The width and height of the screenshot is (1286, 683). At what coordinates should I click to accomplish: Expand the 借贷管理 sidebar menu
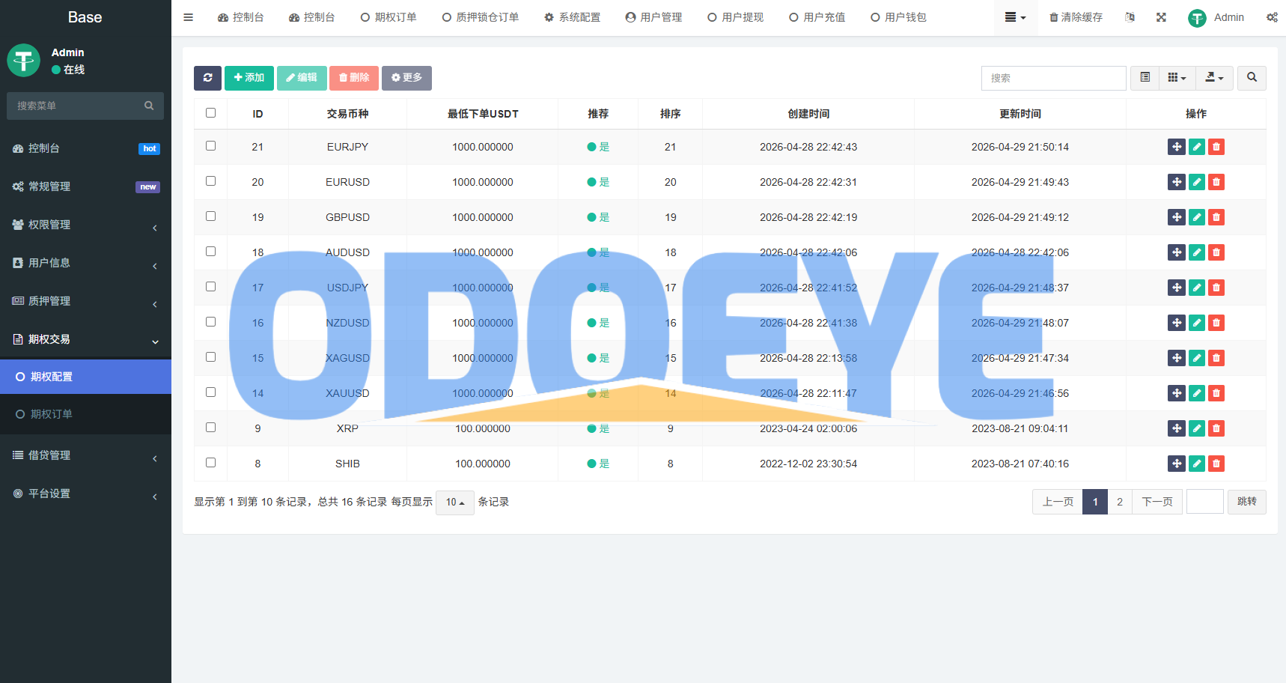coord(85,455)
